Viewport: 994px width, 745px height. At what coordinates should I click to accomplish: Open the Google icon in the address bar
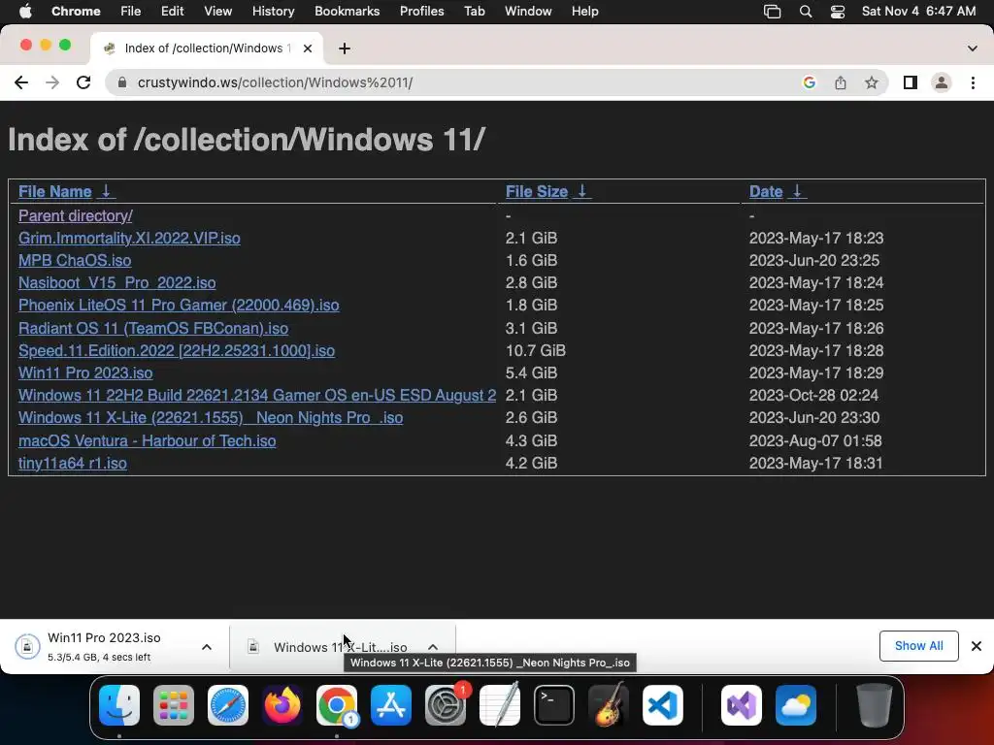(x=809, y=82)
